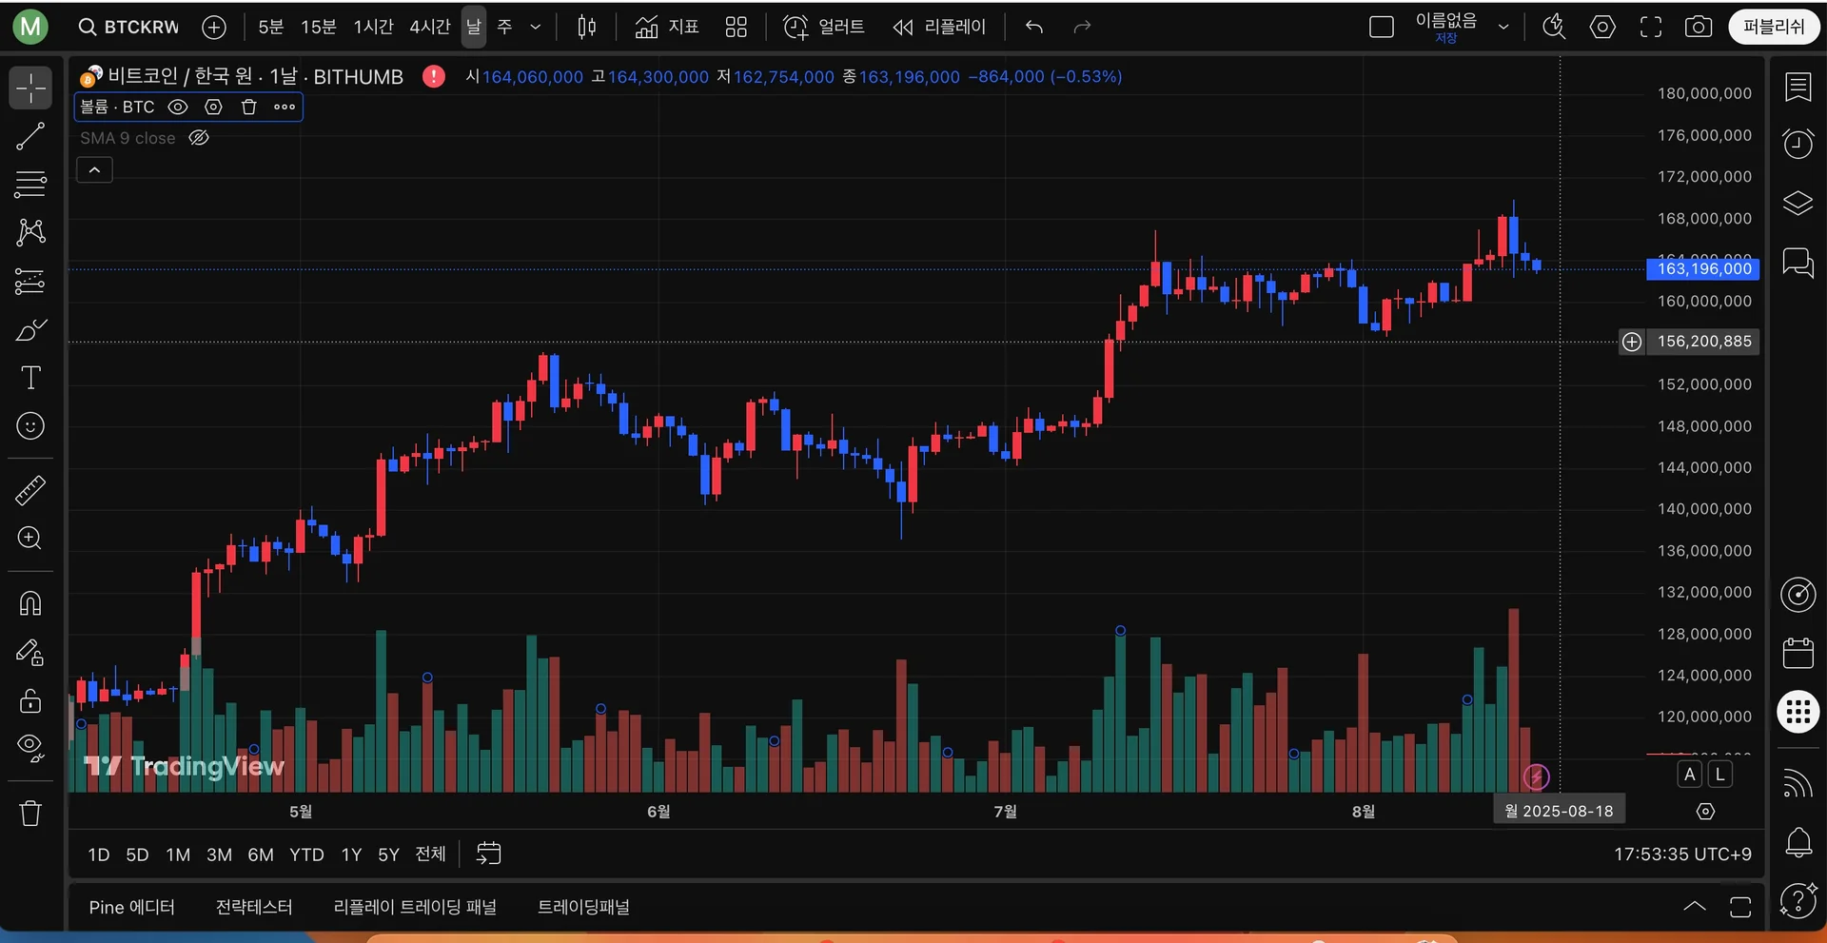Open the 지표 indicators dialog
1827x943 pixels.
[x=667, y=28]
